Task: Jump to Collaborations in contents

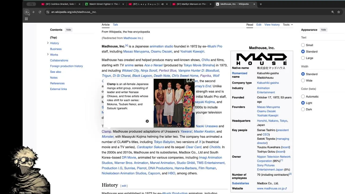Action: [x=59, y=60]
